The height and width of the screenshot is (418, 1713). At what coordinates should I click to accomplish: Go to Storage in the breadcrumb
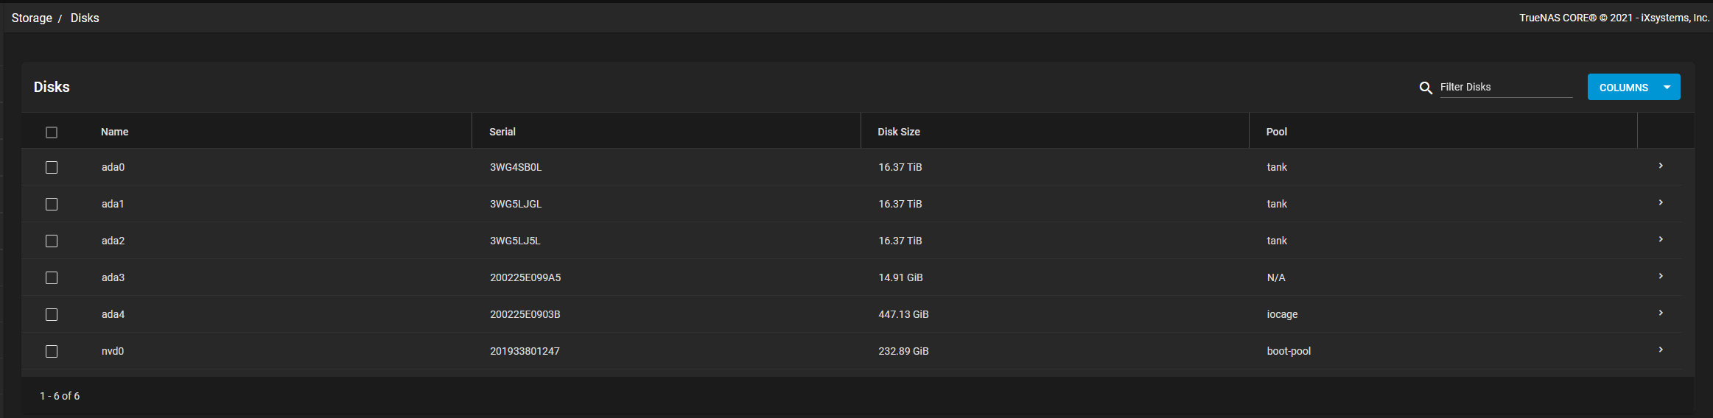point(32,18)
